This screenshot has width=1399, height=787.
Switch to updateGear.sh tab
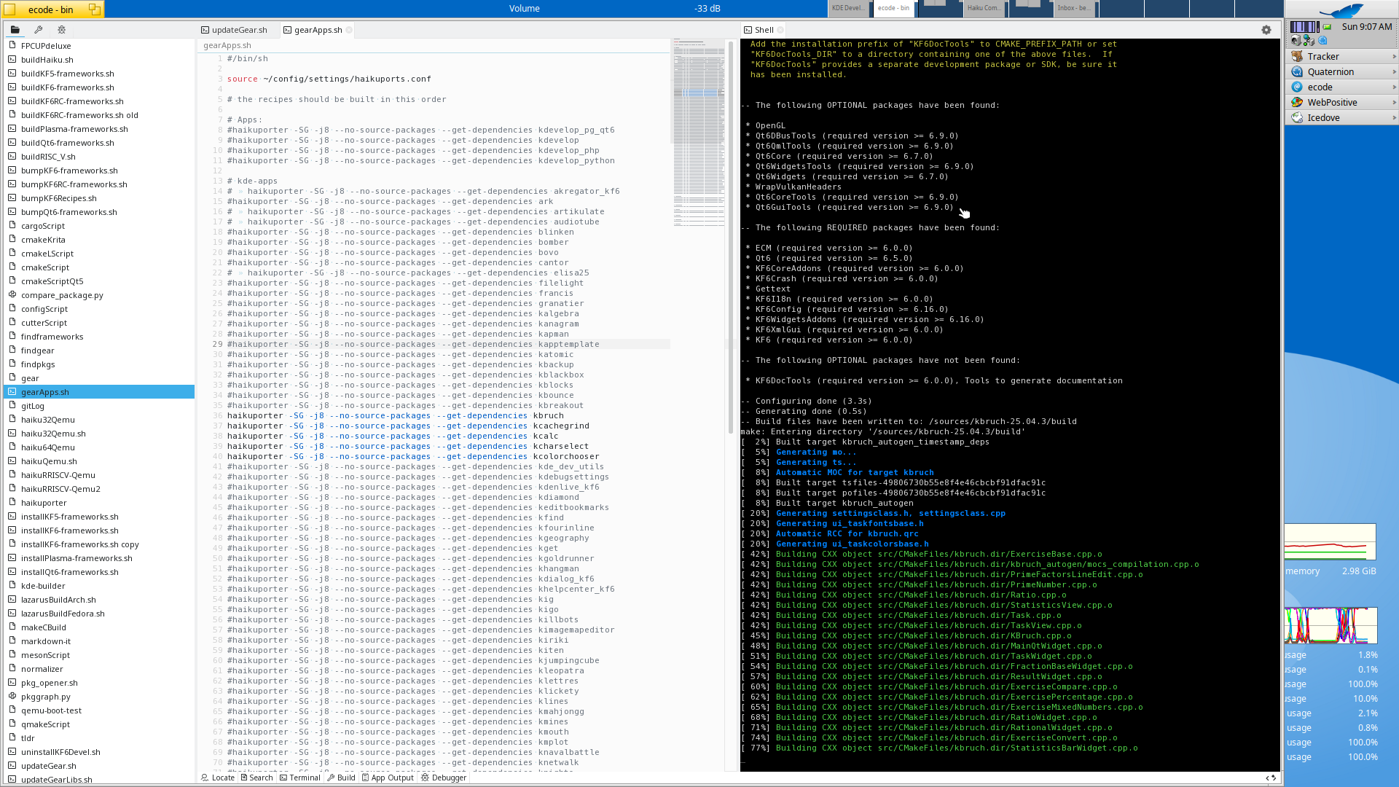pyautogui.click(x=234, y=30)
